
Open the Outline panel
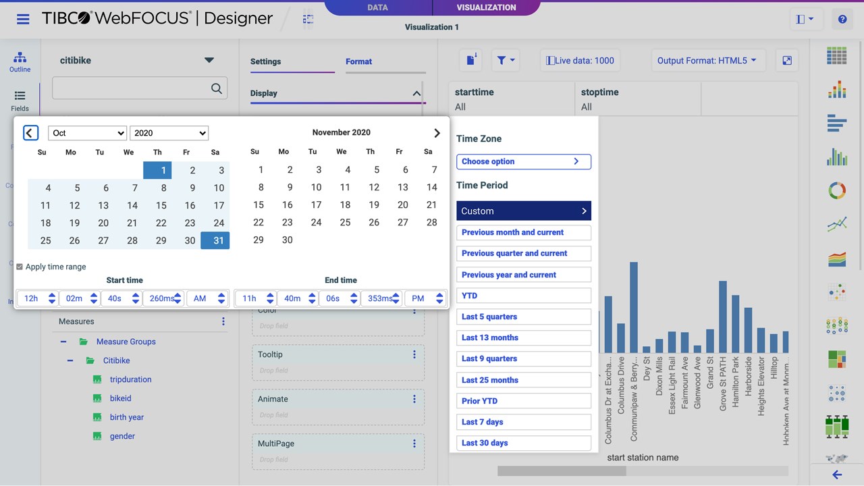pyautogui.click(x=20, y=62)
